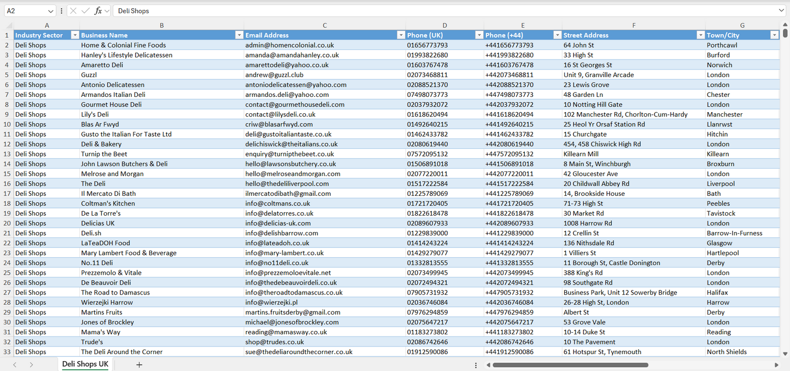This screenshot has height=371, width=790.
Task: Select the Deli Shops UK sheet tab
Action: (85, 364)
